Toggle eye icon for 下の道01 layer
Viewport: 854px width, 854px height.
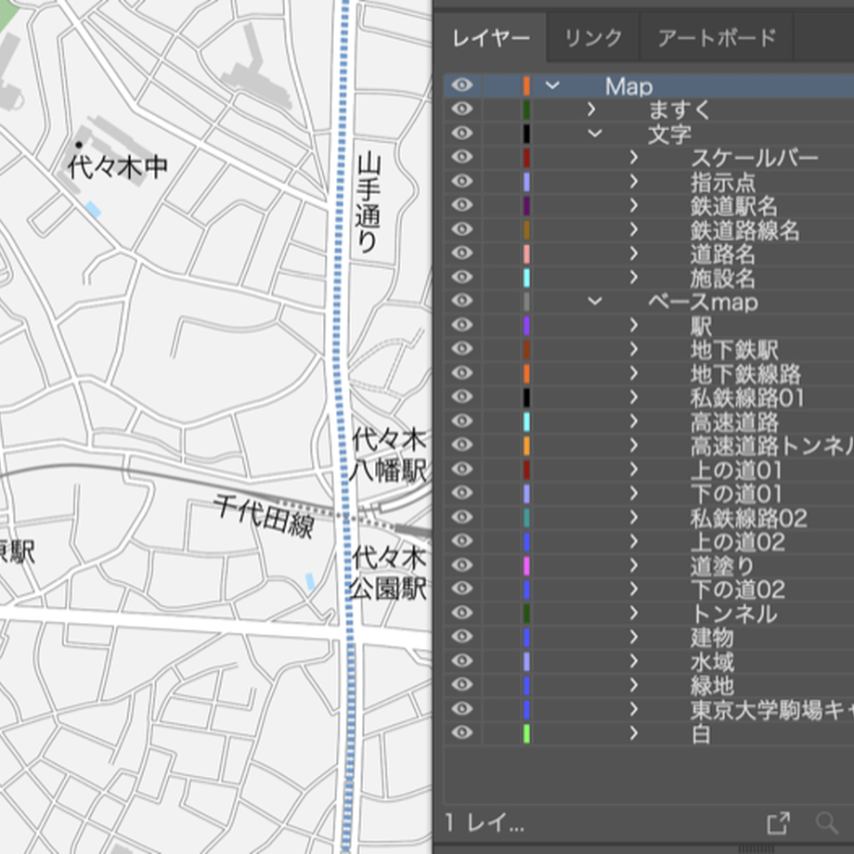coord(462,493)
